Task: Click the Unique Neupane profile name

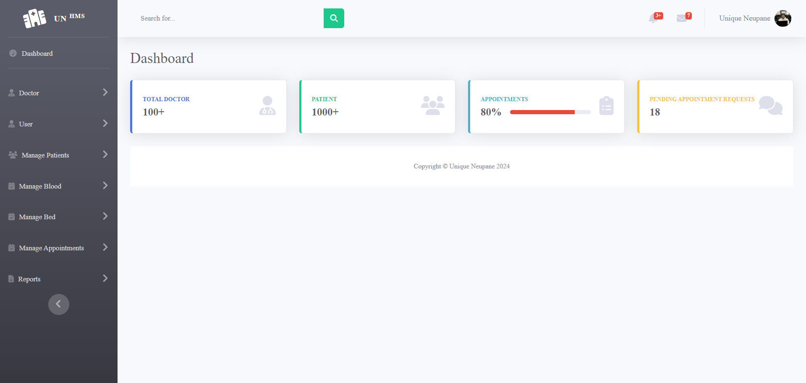Action: [x=744, y=18]
